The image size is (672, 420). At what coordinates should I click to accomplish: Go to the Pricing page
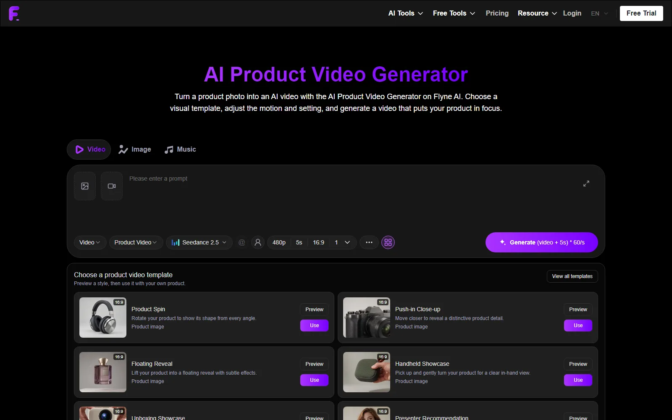pos(497,13)
